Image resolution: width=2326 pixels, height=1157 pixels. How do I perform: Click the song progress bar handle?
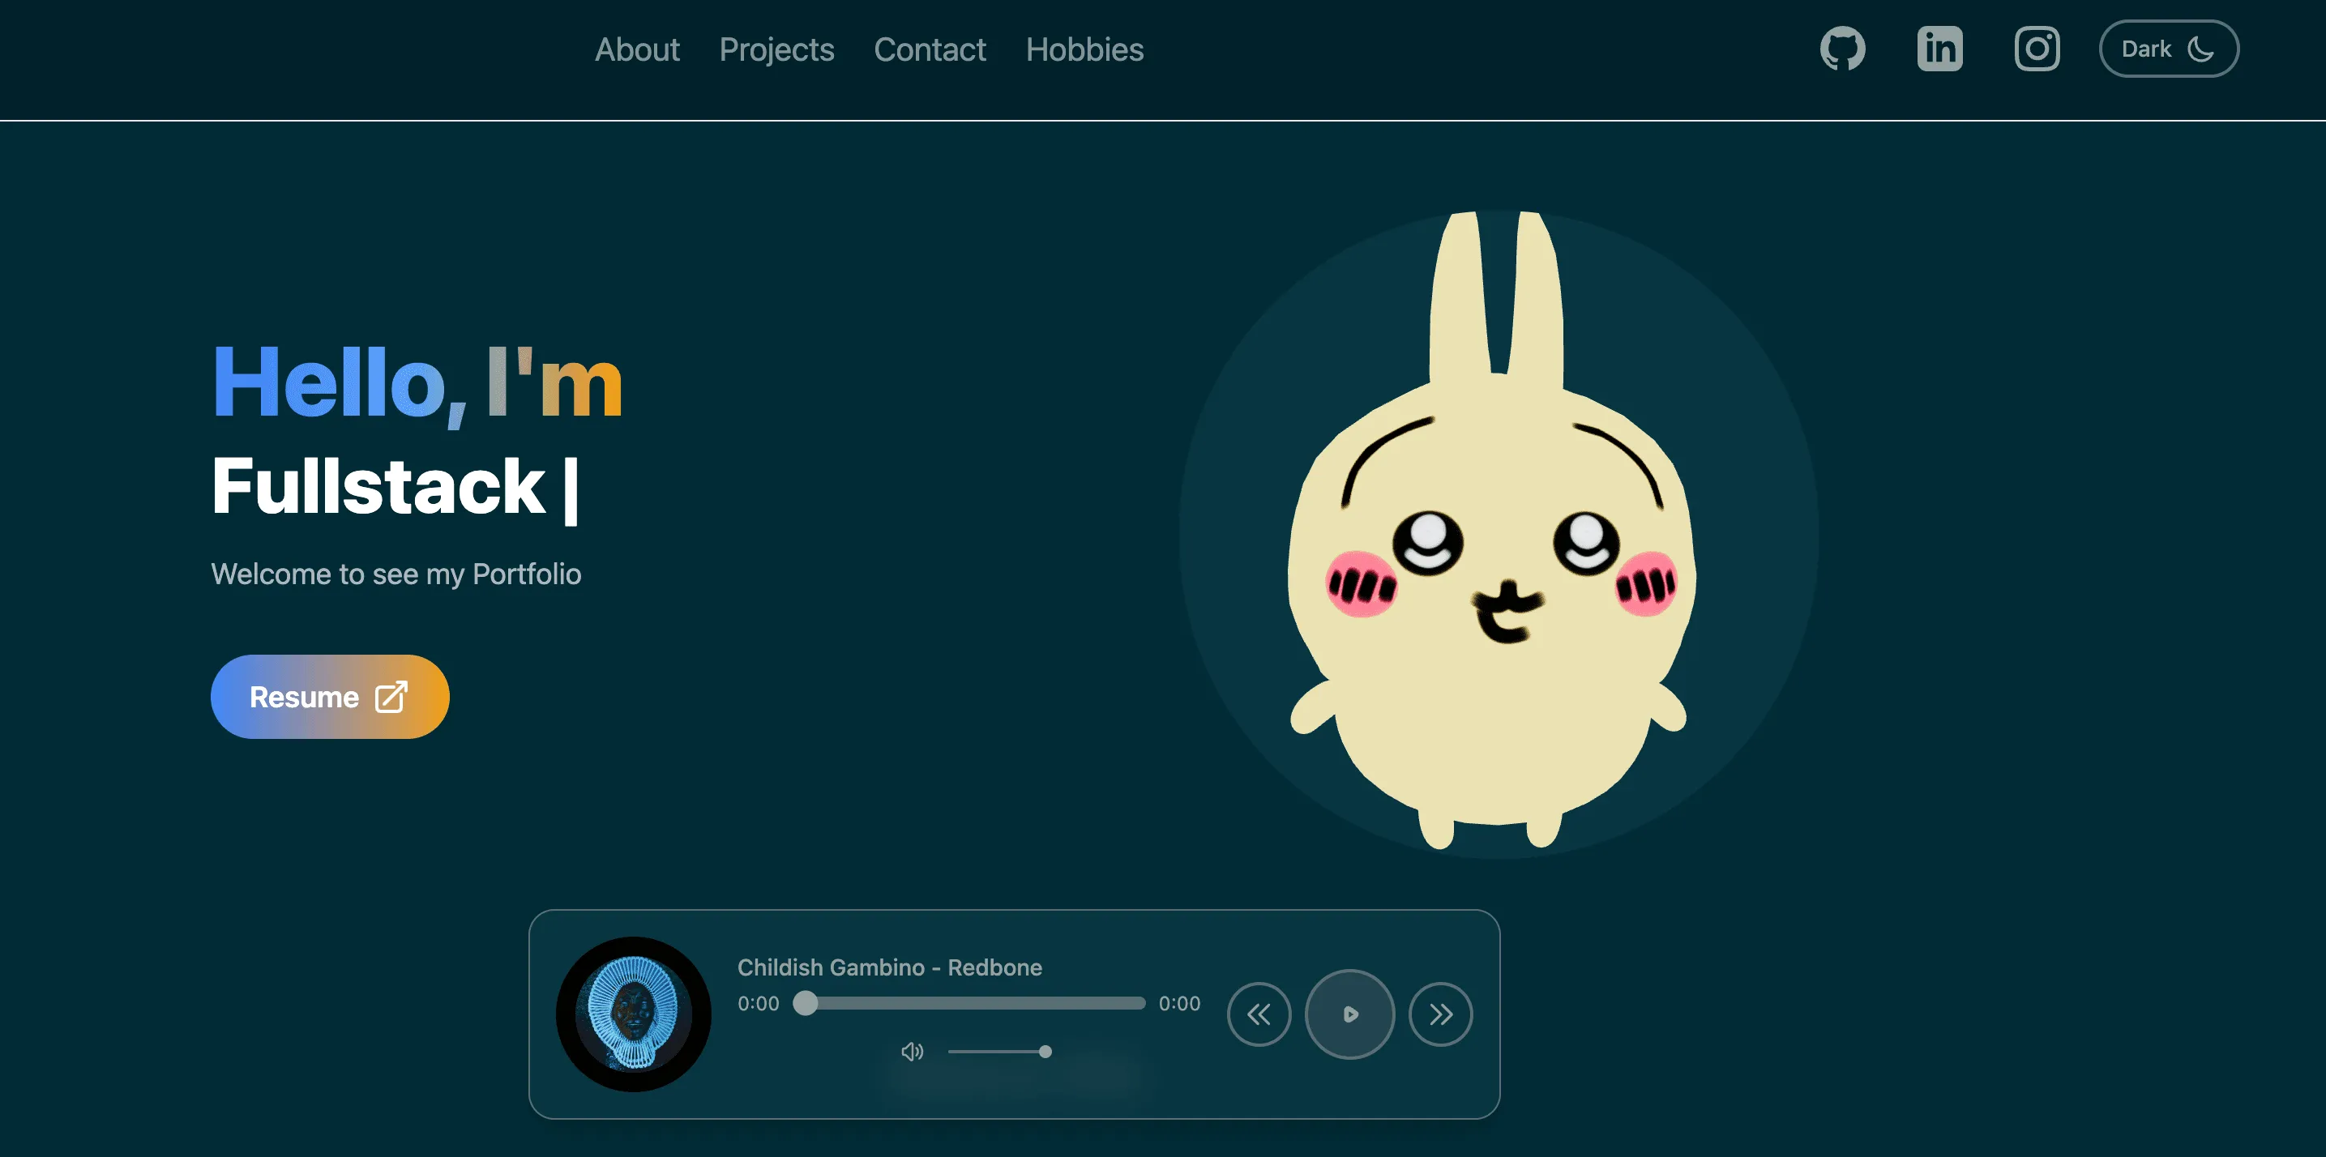click(x=806, y=1003)
